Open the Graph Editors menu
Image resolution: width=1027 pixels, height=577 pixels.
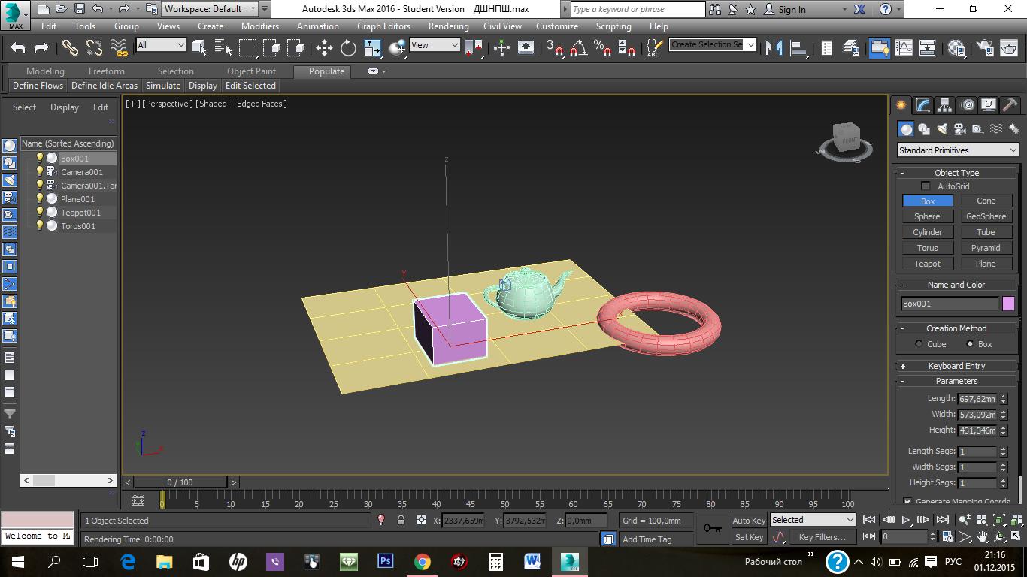click(383, 26)
